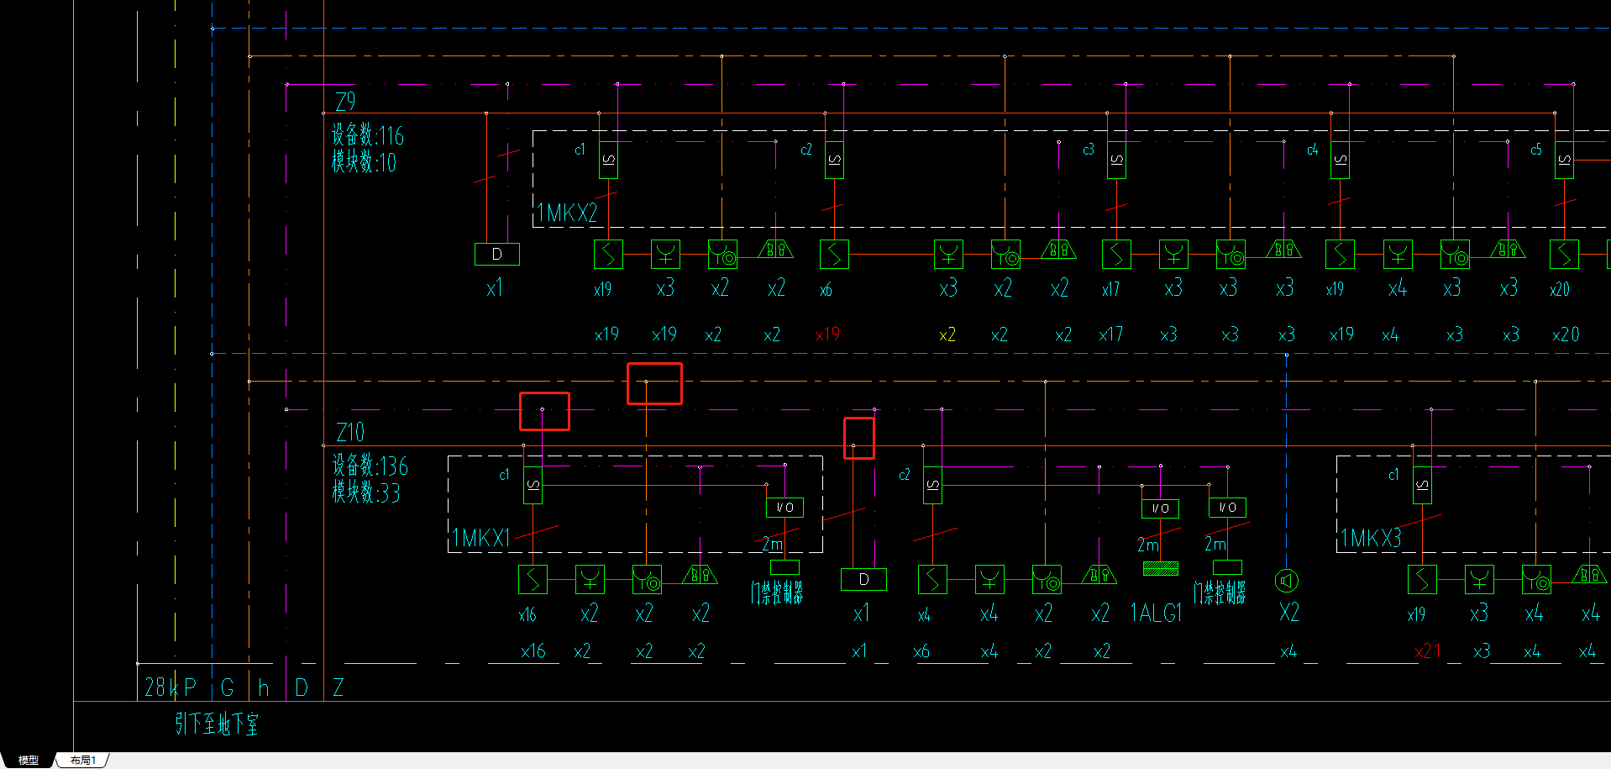Click the detector symbol above the x16 label
Screen dimensions: 1611x769
click(533, 579)
